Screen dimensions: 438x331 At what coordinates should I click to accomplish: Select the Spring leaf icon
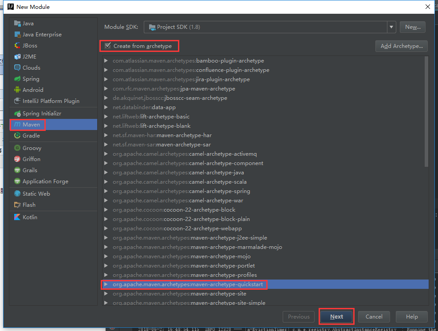point(17,79)
